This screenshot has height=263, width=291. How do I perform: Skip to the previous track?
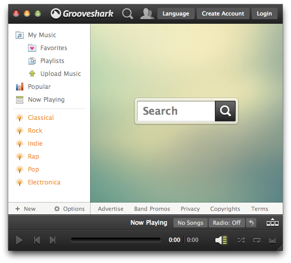(x=37, y=240)
